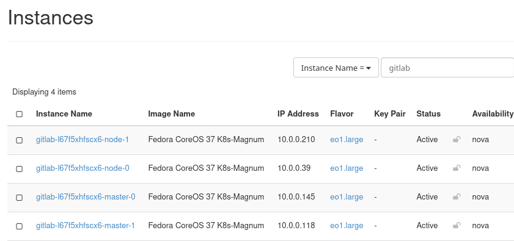The height and width of the screenshot is (241, 514).
Task: Click the lock icon in master-1 row
Action: click(457, 225)
